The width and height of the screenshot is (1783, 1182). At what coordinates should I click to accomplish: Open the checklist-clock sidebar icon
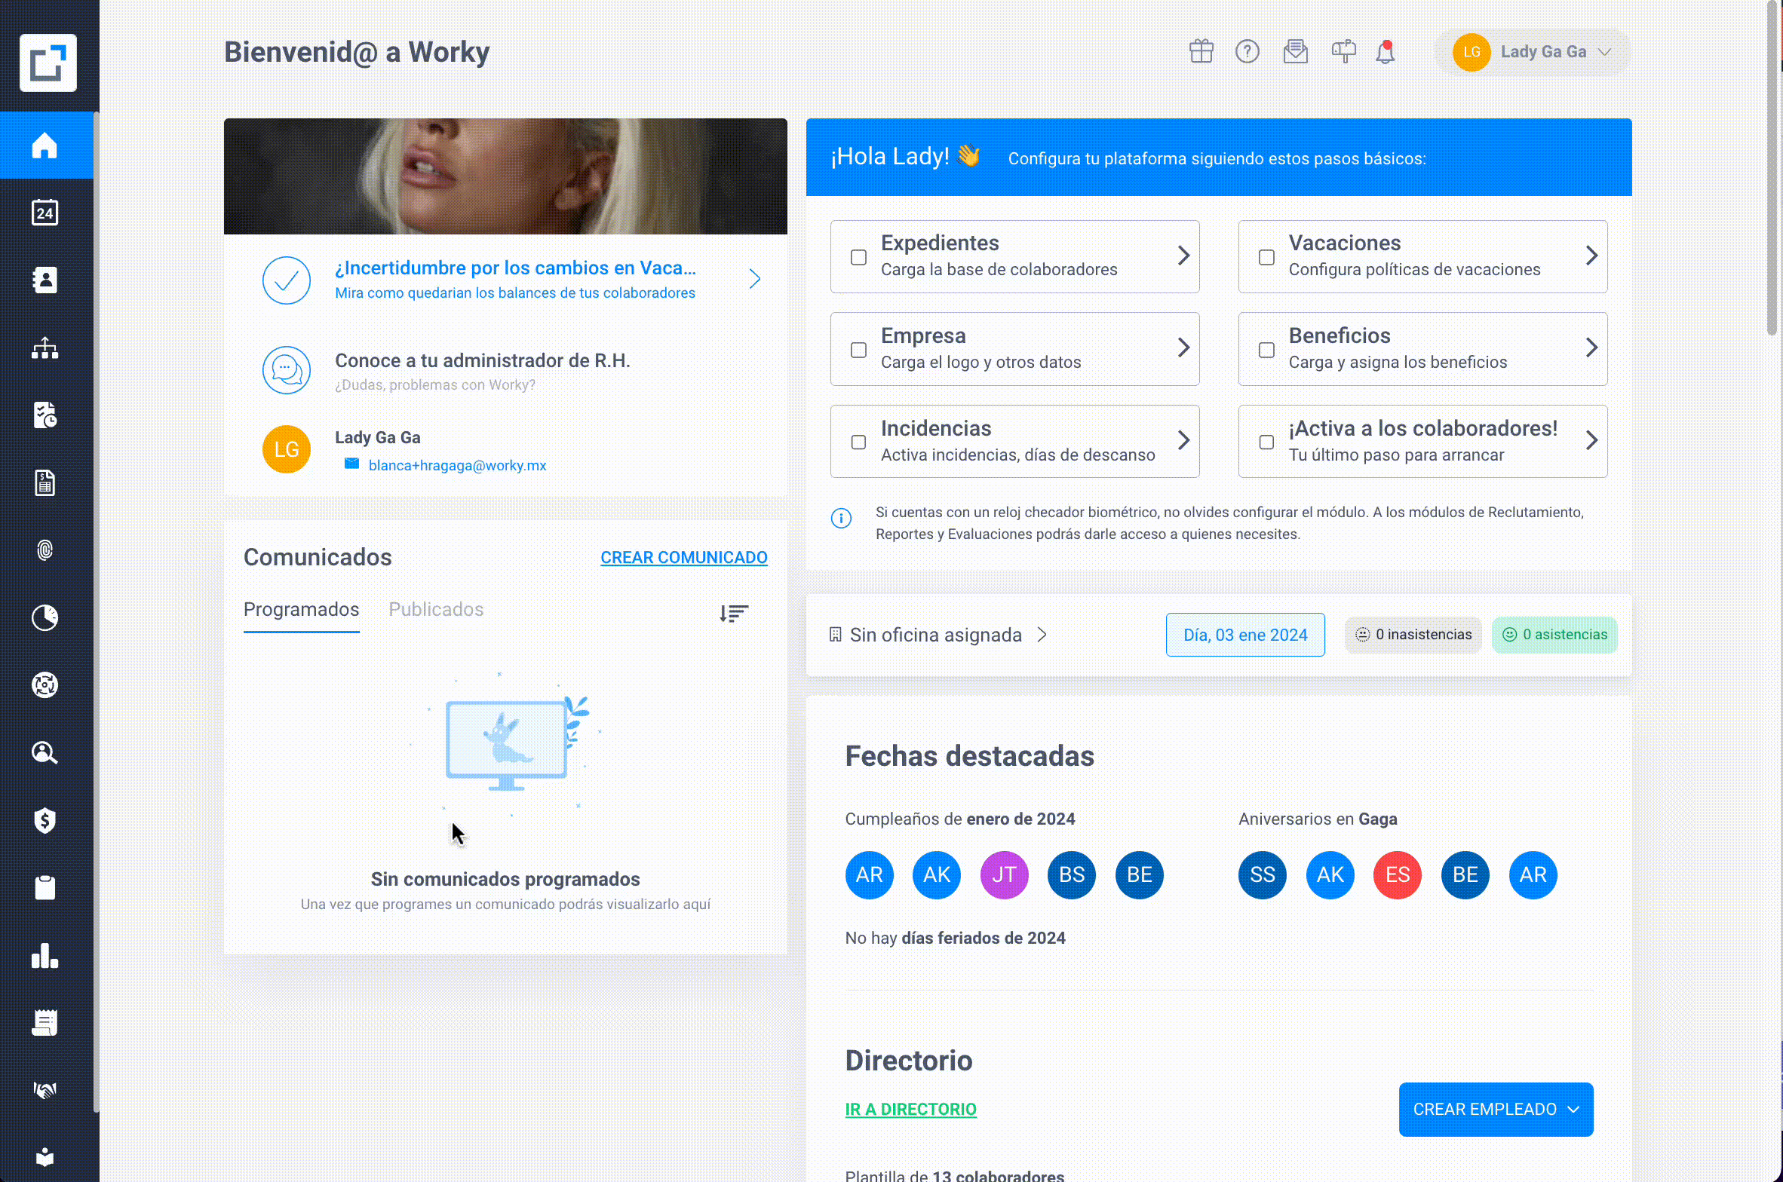[x=45, y=415]
